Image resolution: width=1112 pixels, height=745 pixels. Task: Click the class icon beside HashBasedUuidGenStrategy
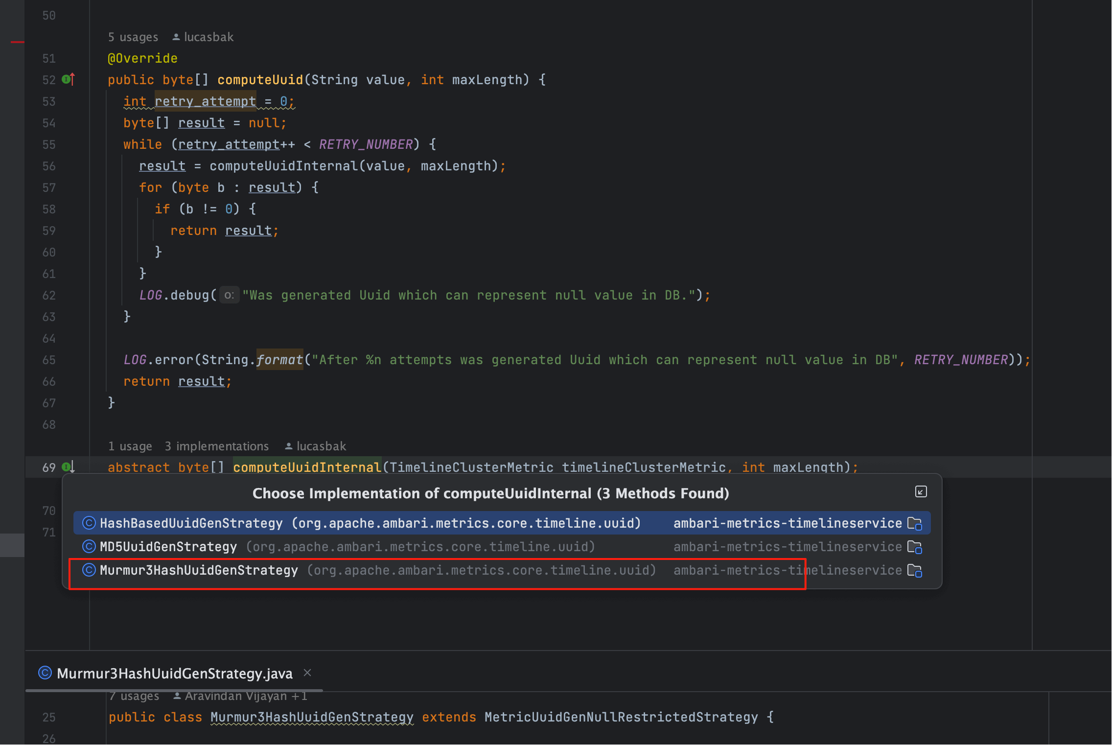click(x=89, y=523)
